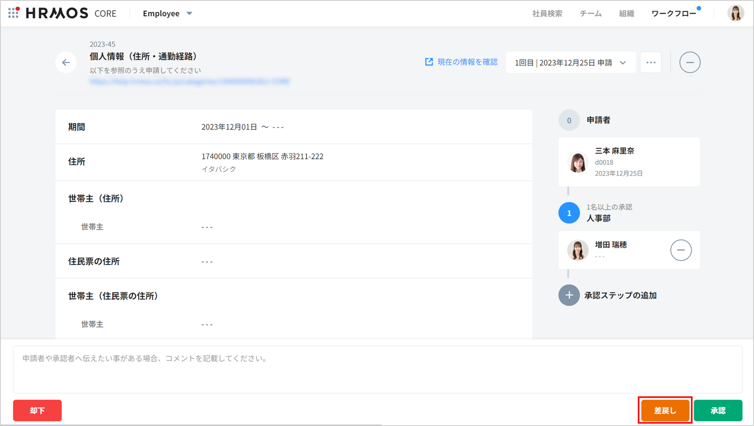Click the plus icon to add approval step

tap(569, 295)
